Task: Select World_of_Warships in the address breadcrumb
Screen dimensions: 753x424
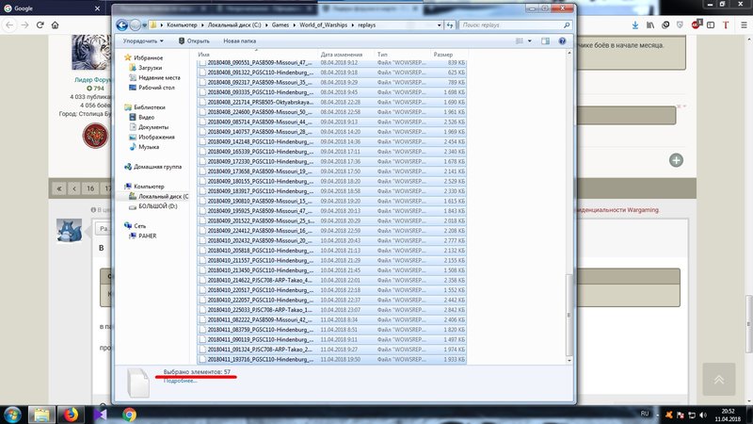Action: [319, 24]
